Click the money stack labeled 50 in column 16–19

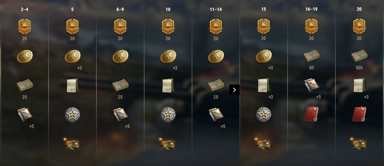click(x=312, y=56)
